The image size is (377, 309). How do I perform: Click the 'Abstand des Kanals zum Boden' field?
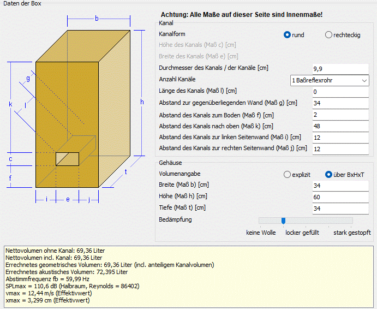pos(340,115)
